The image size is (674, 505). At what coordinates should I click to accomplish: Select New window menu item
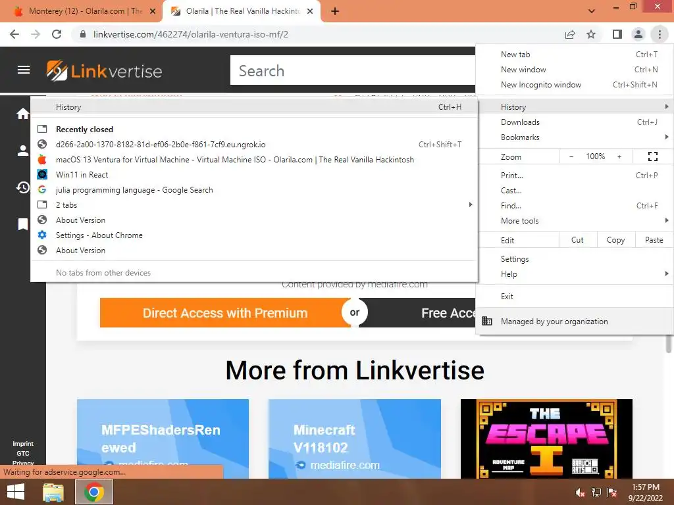(x=575, y=70)
